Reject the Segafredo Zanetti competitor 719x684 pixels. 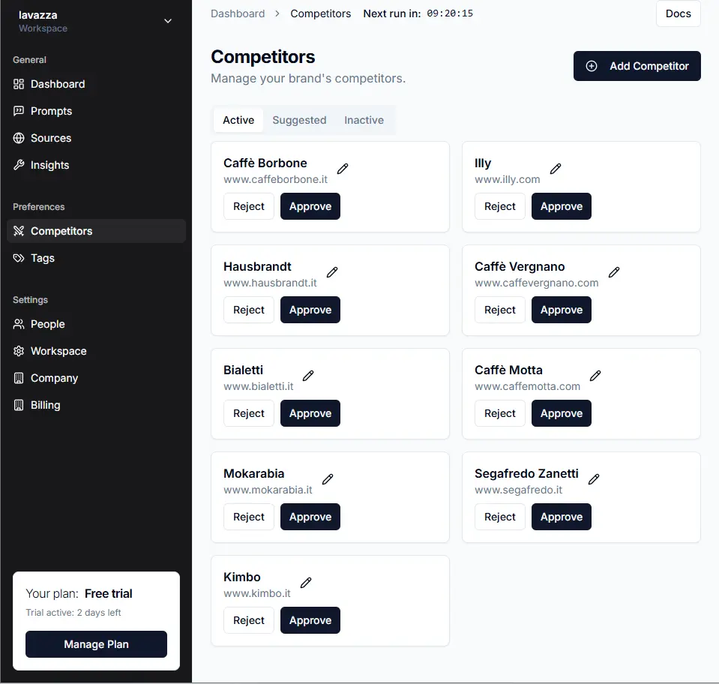(x=500, y=517)
